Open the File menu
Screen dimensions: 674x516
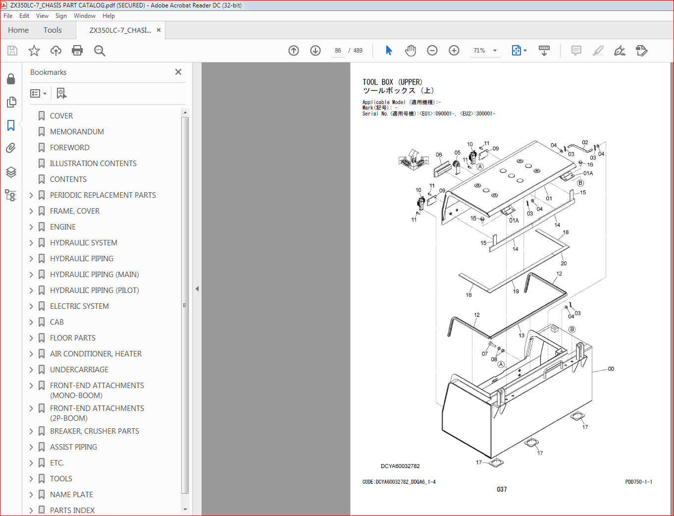point(8,16)
